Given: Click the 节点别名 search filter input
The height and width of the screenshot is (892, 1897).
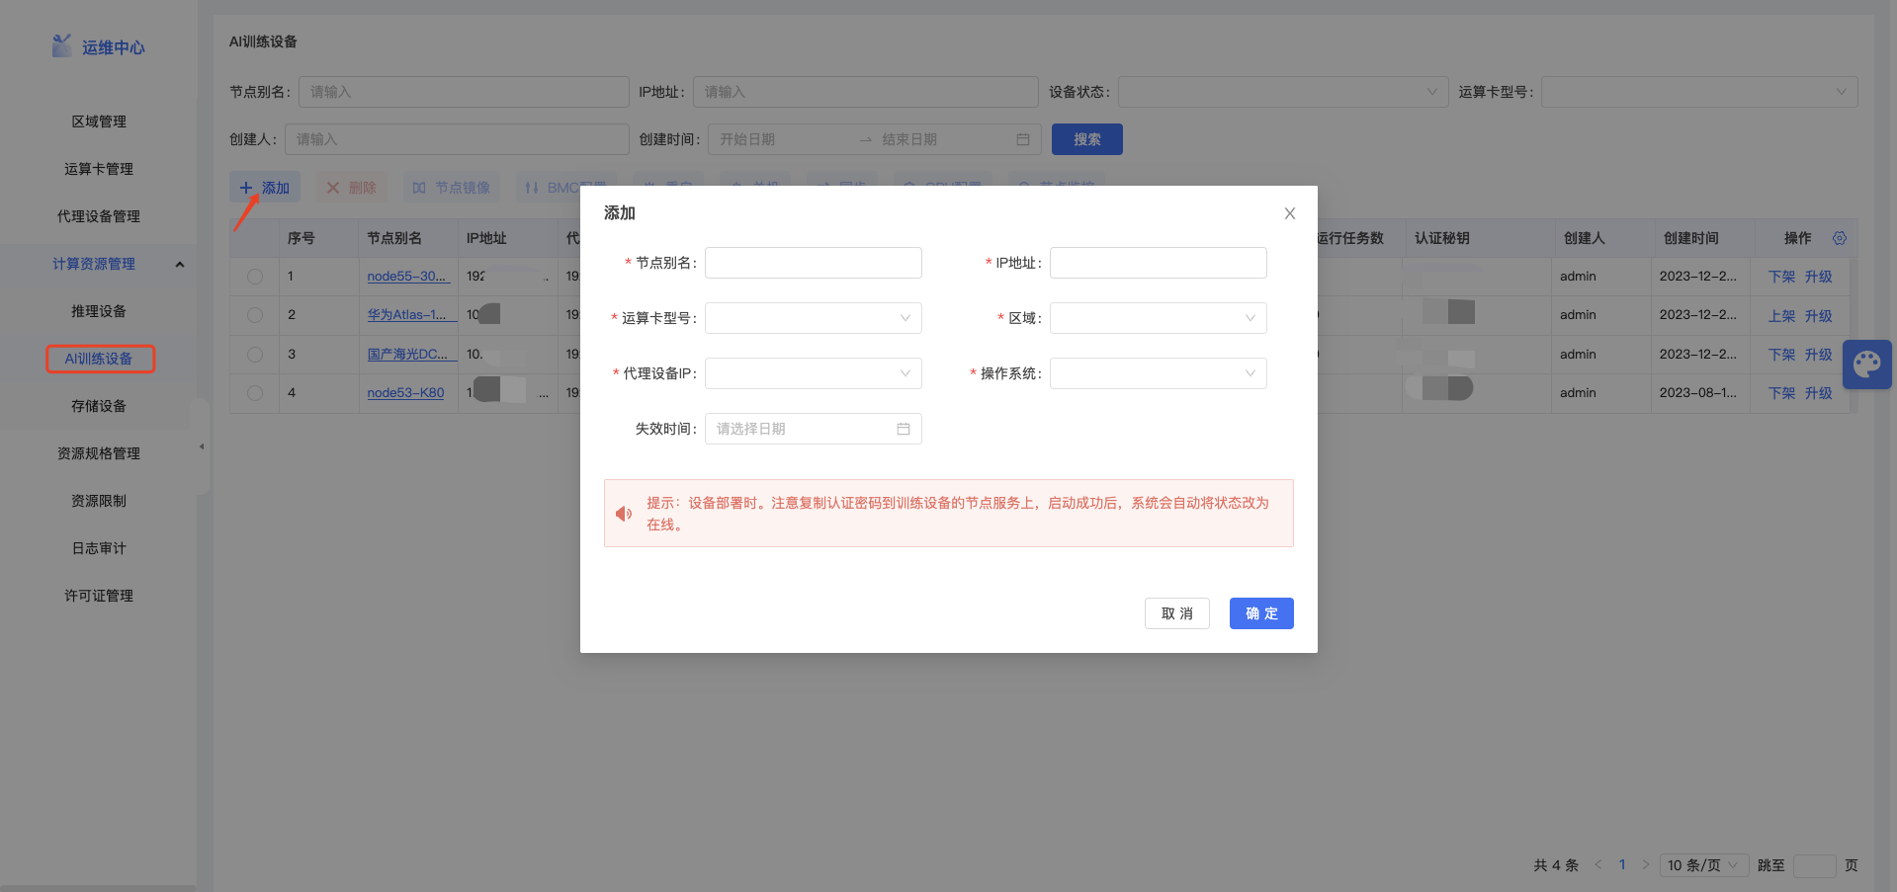Looking at the screenshot, I should click(x=464, y=92).
